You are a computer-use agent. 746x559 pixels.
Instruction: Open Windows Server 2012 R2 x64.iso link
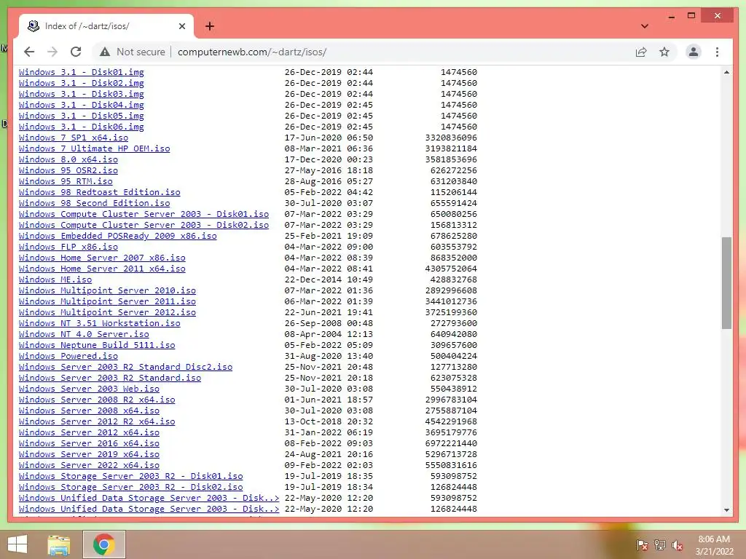[97, 422]
